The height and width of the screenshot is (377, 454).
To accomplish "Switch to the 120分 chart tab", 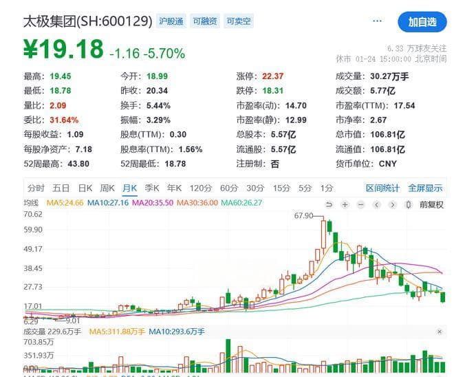I will (201, 188).
